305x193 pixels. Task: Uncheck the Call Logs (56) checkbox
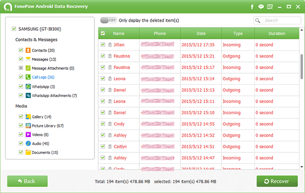tap(21, 77)
